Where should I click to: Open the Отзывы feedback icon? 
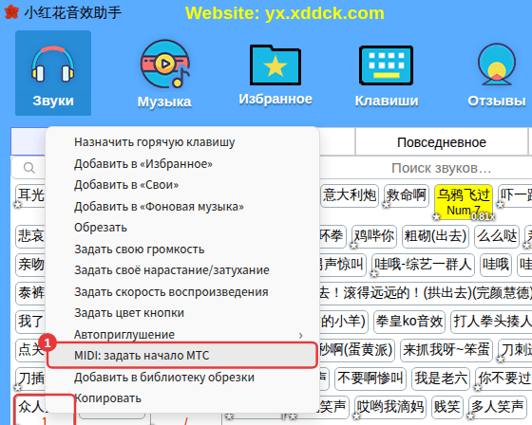tap(497, 74)
